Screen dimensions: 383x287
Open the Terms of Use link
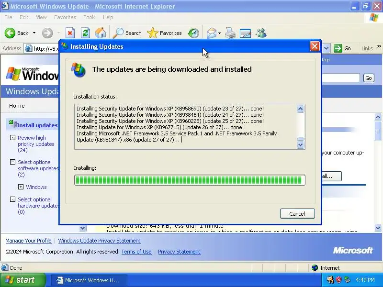pyautogui.click(x=136, y=252)
